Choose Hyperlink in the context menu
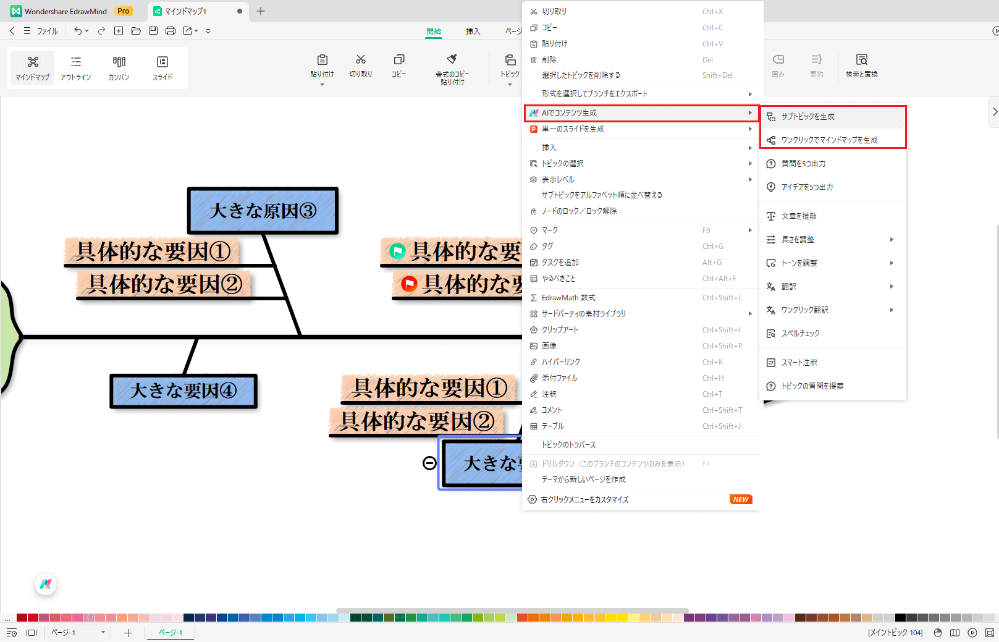The height and width of the screenshot is (642, 999). (x=641, y=361)
